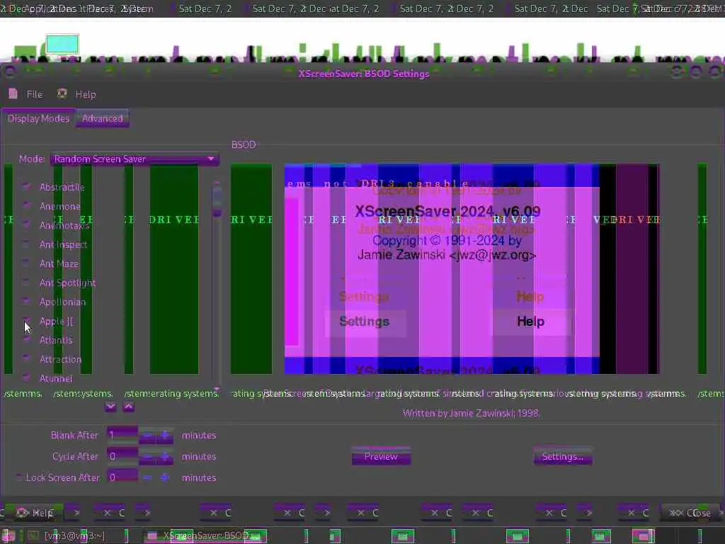The image size is (725, 544).
Task: Increase Cycle After with plus button
Action: (x=164, y=456)
